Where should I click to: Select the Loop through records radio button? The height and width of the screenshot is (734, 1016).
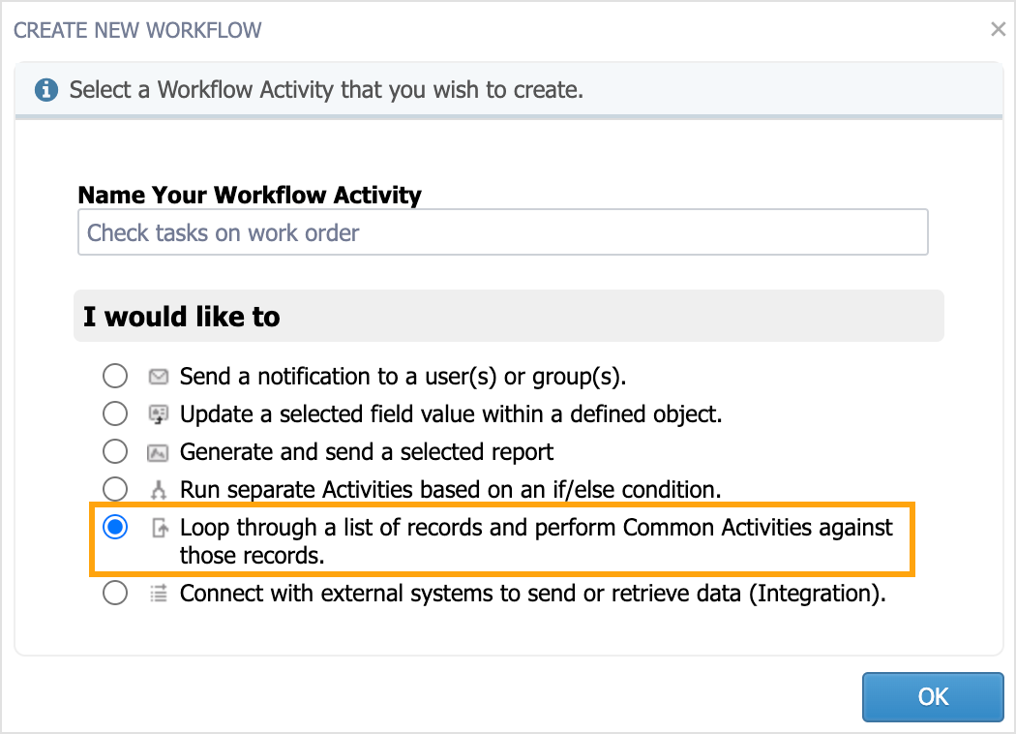pyautogui.click(x=115, y=527)
